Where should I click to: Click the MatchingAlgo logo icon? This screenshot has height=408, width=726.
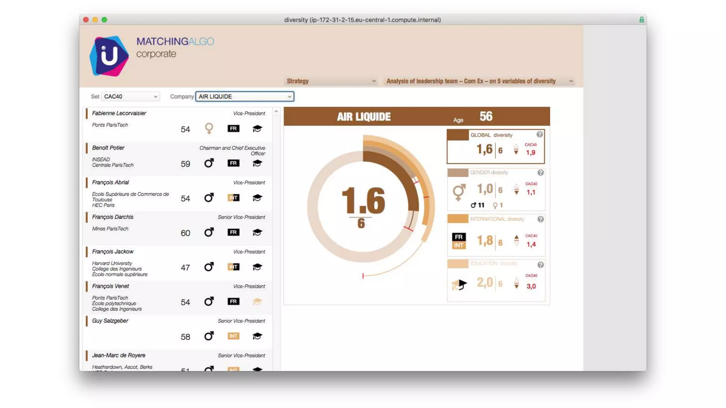pos(109,56)
